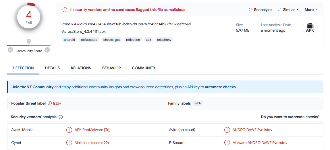Select the file hash text

click(126, 24)
